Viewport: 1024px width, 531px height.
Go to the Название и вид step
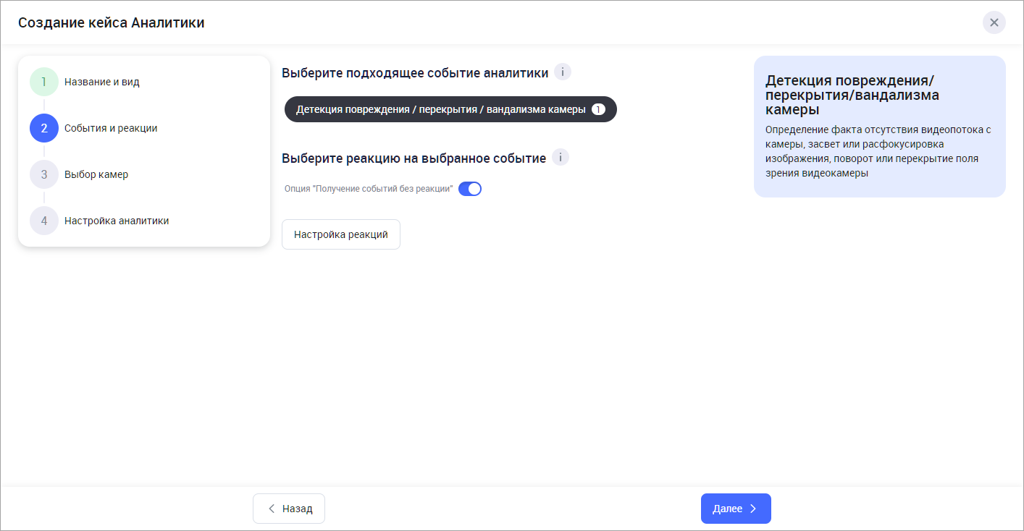coord(101,82)
